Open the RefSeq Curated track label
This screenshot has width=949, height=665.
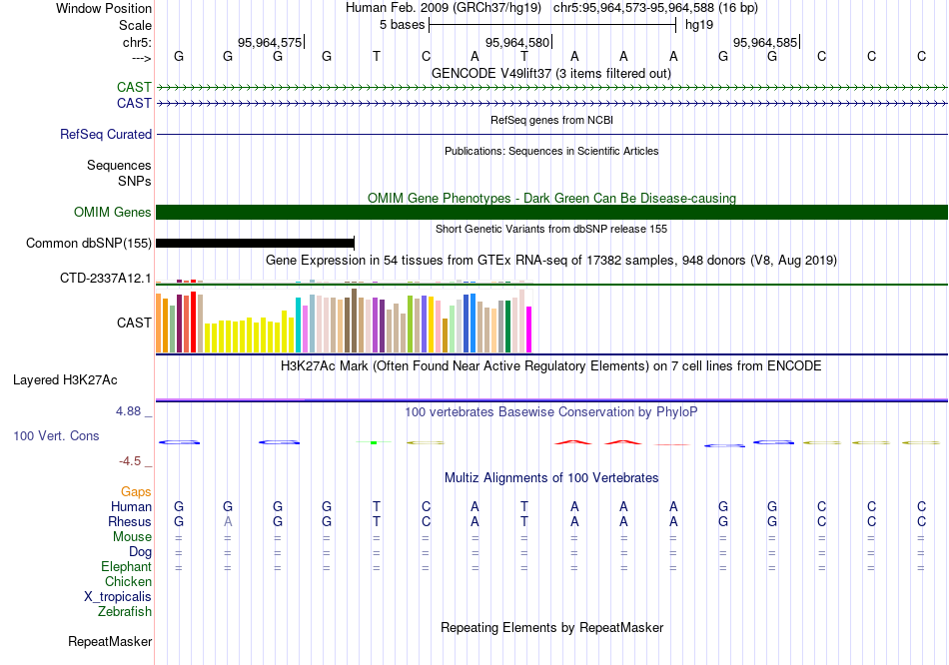pos(105,135)
